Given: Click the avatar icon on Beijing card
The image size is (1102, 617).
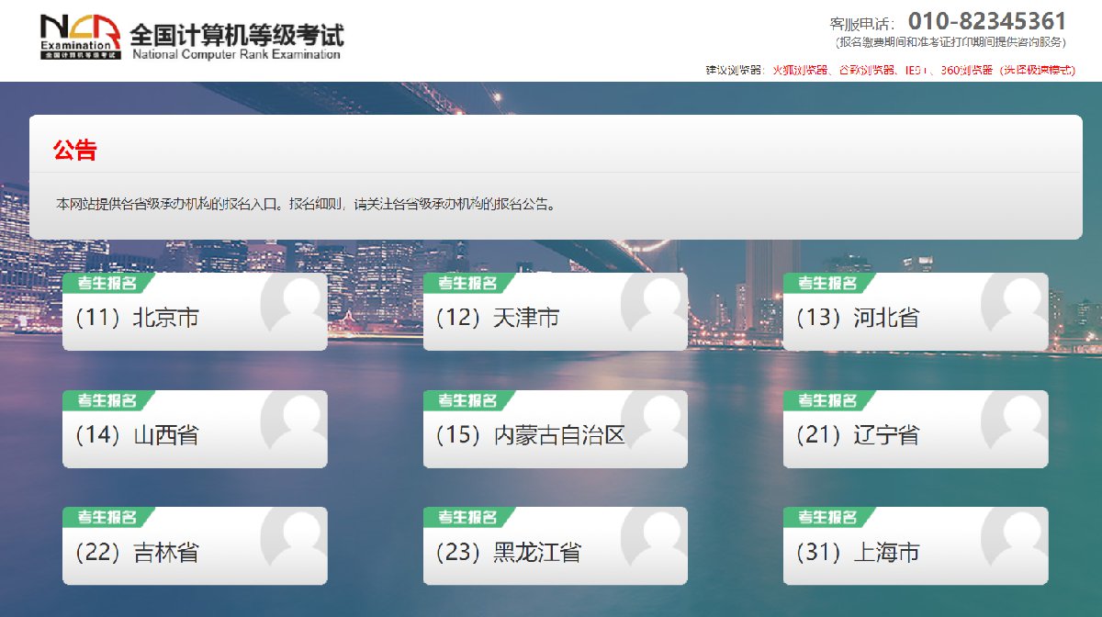Looking at the screenshot, I should 293,304.
